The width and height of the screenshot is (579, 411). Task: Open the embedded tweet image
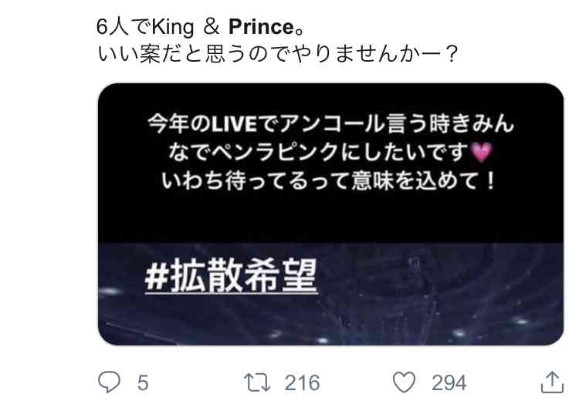coord(330,214)
